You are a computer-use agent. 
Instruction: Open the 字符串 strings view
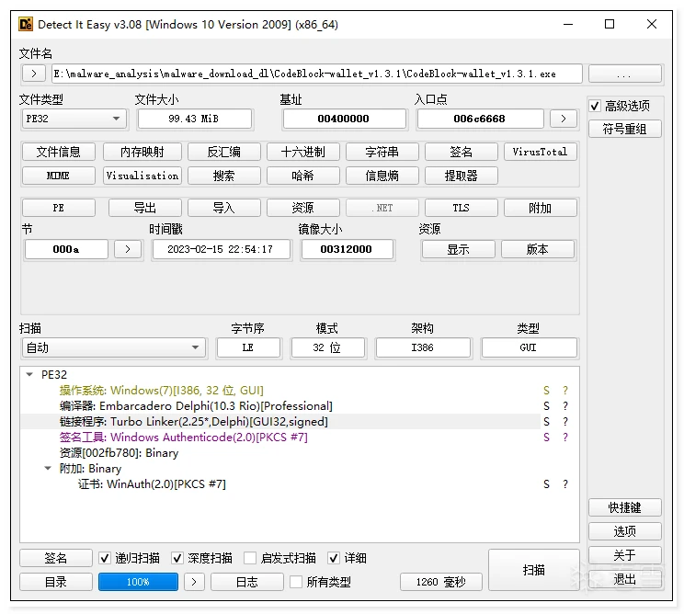point(382,152)
